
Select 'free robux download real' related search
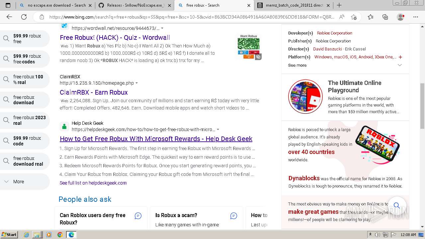(x=25, y=161)
